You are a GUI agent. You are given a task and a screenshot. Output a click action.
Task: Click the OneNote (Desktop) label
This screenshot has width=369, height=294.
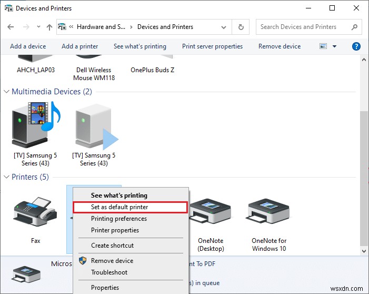pyautogui.click(x=211, y=244)
